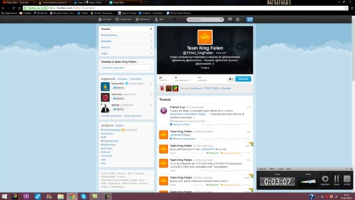Switch to King Fallen - YouTube browser tab
This screenshot has width=355, height=200.
click(18, 2)
